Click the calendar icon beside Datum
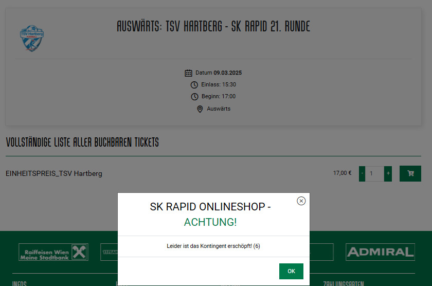 click(x=188, y=73)
